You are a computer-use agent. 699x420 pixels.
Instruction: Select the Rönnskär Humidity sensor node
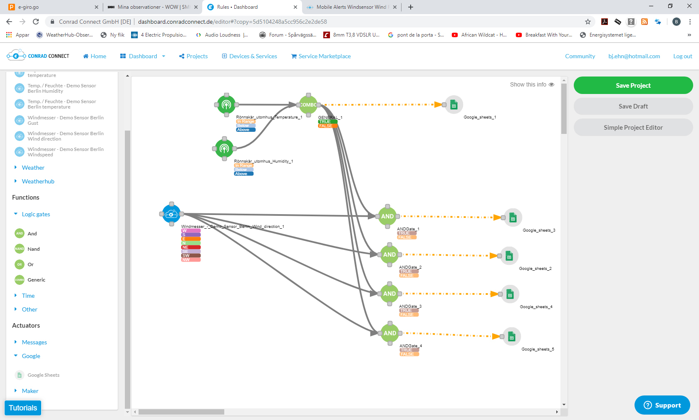(x=224, y=148)
